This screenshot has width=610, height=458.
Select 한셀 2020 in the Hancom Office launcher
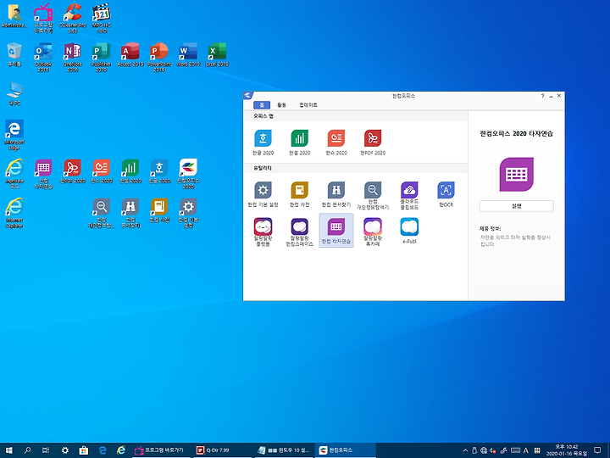[x=300, y=142]
